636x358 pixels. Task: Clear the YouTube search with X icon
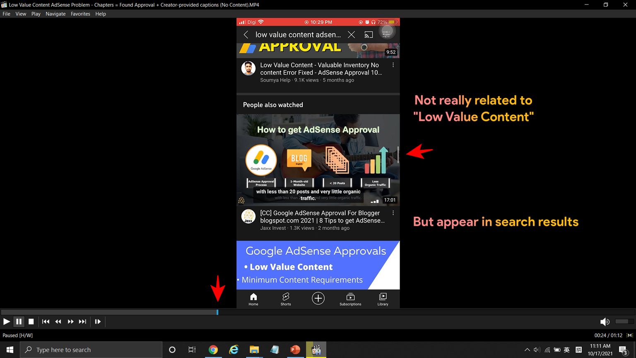[351, 35]
